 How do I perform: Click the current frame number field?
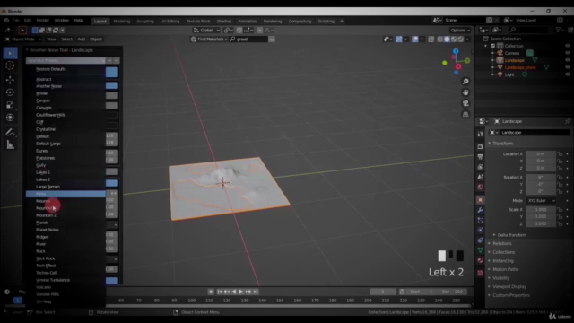pyautogui.click(x=383, y=292)
